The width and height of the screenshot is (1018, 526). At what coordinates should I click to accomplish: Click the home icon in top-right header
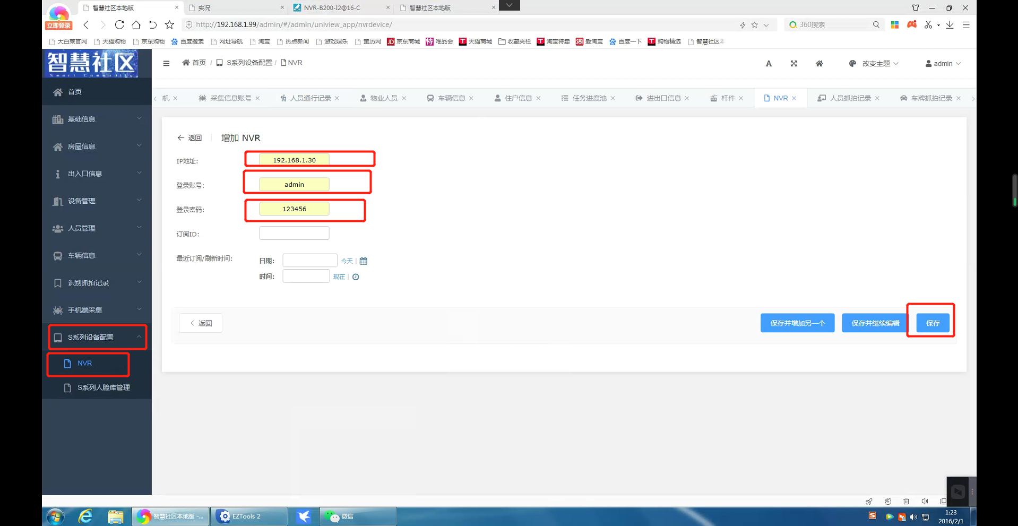(x=819, y=64)
